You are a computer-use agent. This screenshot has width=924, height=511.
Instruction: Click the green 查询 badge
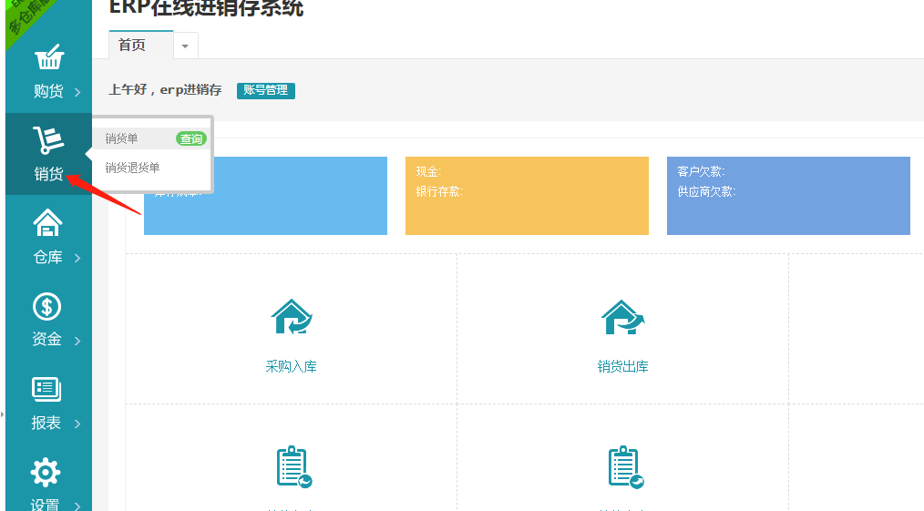click(191, 138)
